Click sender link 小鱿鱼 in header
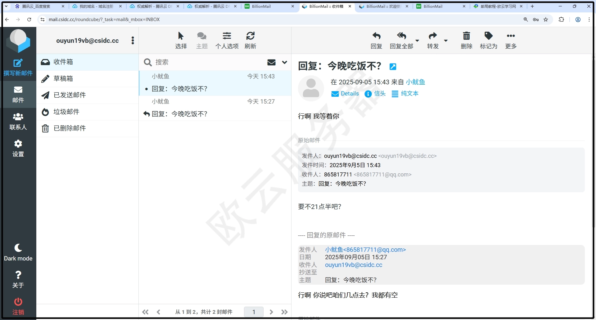This screenshot has height=320, width=596. point(415,82)
